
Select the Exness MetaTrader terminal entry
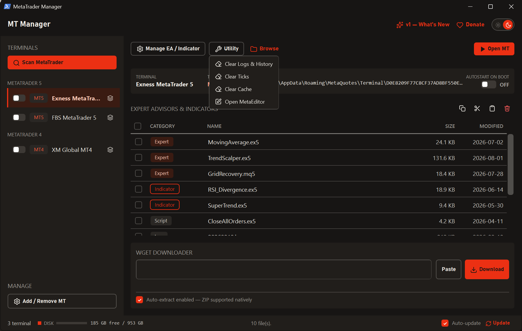(64, 98)
